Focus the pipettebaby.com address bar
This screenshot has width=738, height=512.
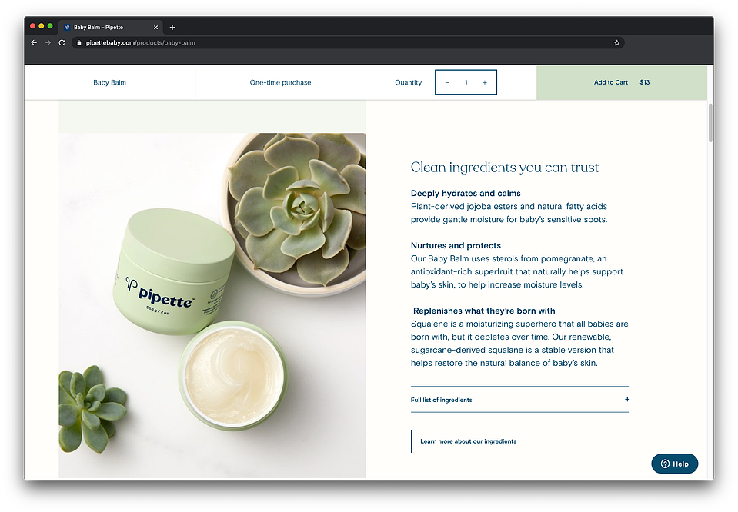pos(349,43)
